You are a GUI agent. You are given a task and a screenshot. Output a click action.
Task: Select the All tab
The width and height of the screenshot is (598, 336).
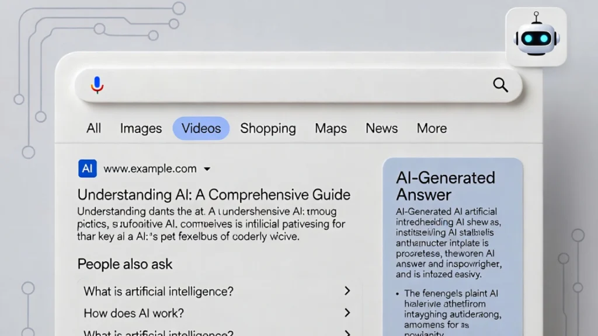coord(93,128)
